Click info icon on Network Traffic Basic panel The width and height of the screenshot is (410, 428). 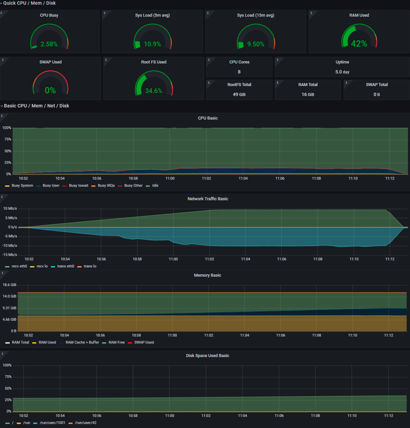click(x=2, y=196)
